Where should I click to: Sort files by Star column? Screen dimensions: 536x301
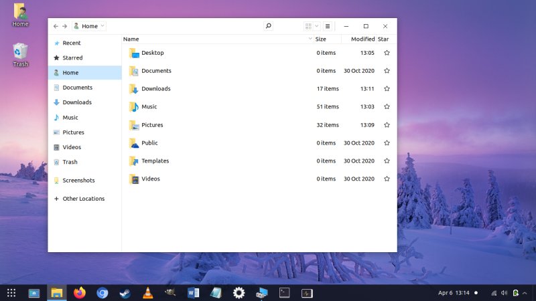383,39
